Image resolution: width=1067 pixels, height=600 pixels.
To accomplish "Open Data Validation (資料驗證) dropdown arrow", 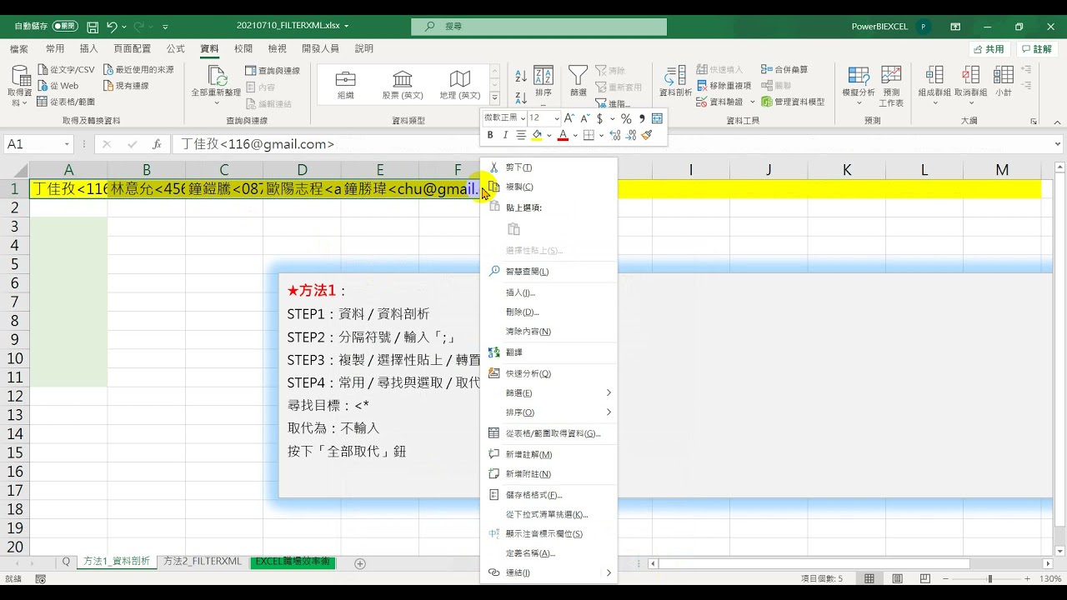I will tap(752, 102).
